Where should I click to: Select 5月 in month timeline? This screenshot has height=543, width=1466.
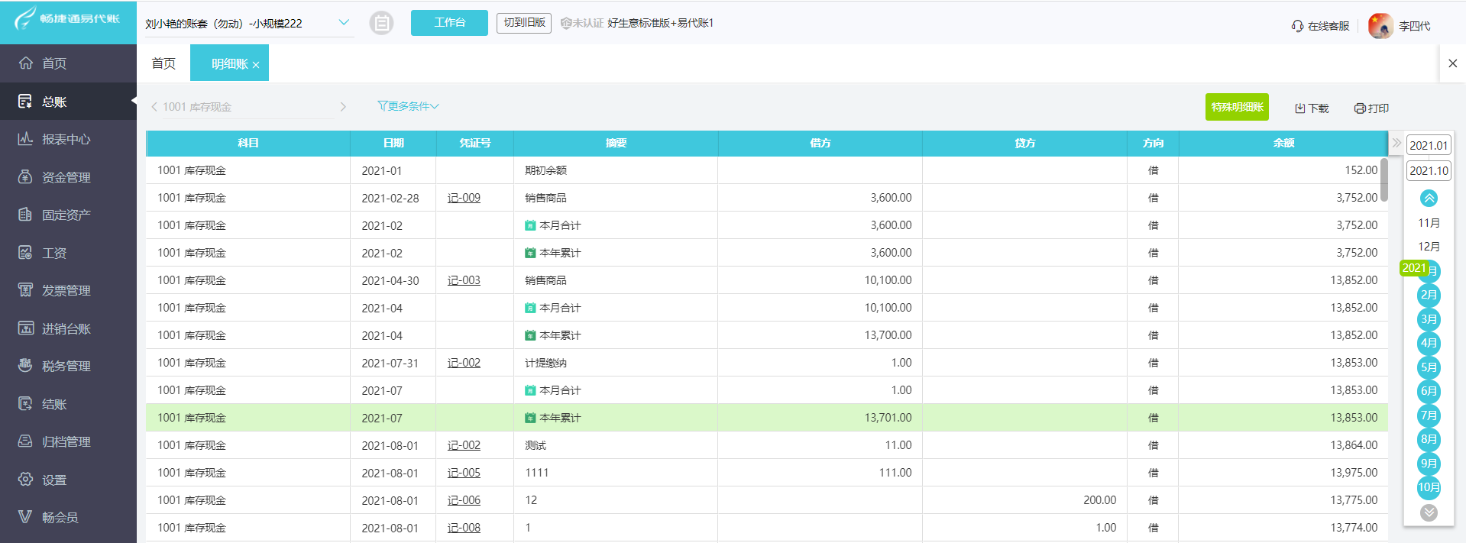(1429, 367)
